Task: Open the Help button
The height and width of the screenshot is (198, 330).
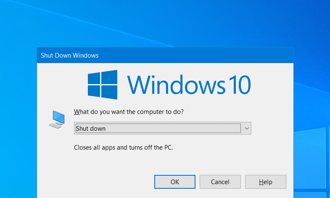Action: coord(266,182)
